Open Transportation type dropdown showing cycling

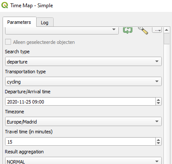83,81
